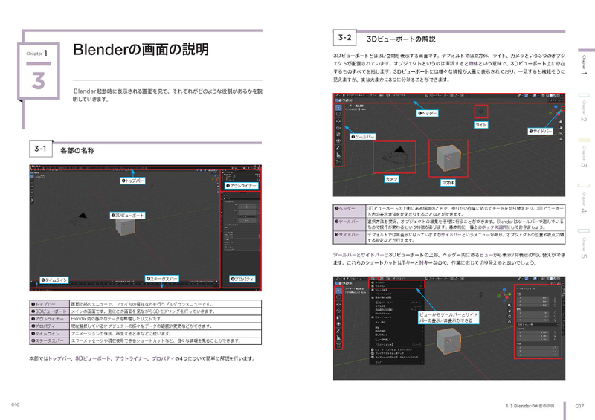Switch to rendered shading in labeled viewport header
The width and height of the screenshot is (595, 420).
(559, 95)
